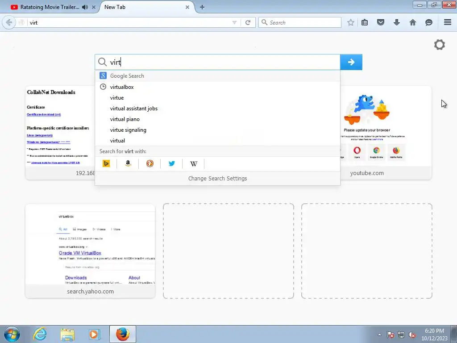Viewport: 457px width, 343px height.
Task: Search virt with DuckDuckGo
Action: coord(150,163)
